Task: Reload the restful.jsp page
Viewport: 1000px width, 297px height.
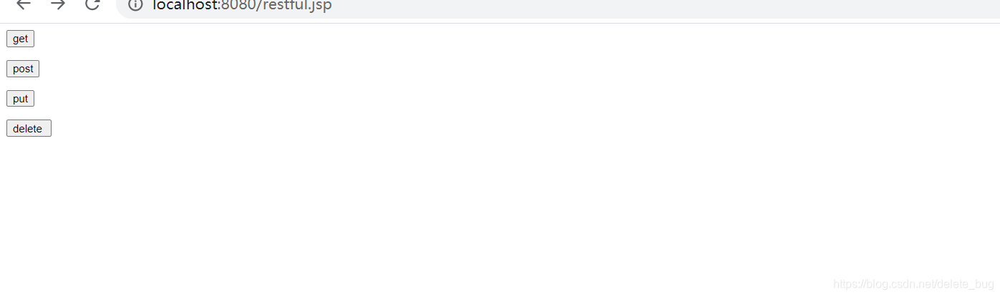Action: coord(92,4)
